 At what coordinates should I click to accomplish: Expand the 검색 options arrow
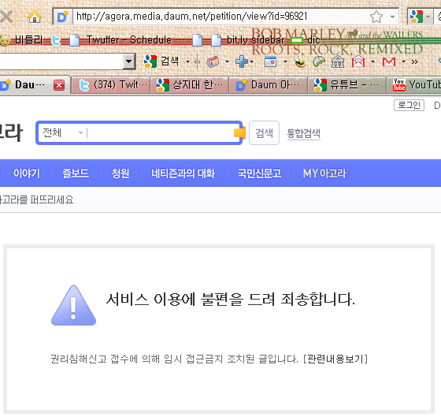pyautogui.click(x=187, y=61)
